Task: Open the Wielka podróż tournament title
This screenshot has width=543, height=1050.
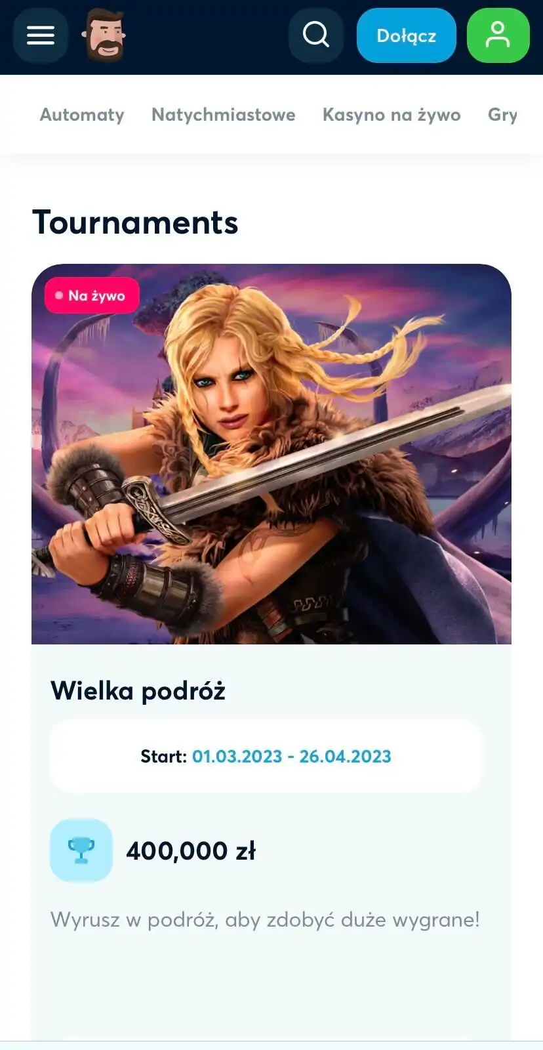Action: [138, 691]
